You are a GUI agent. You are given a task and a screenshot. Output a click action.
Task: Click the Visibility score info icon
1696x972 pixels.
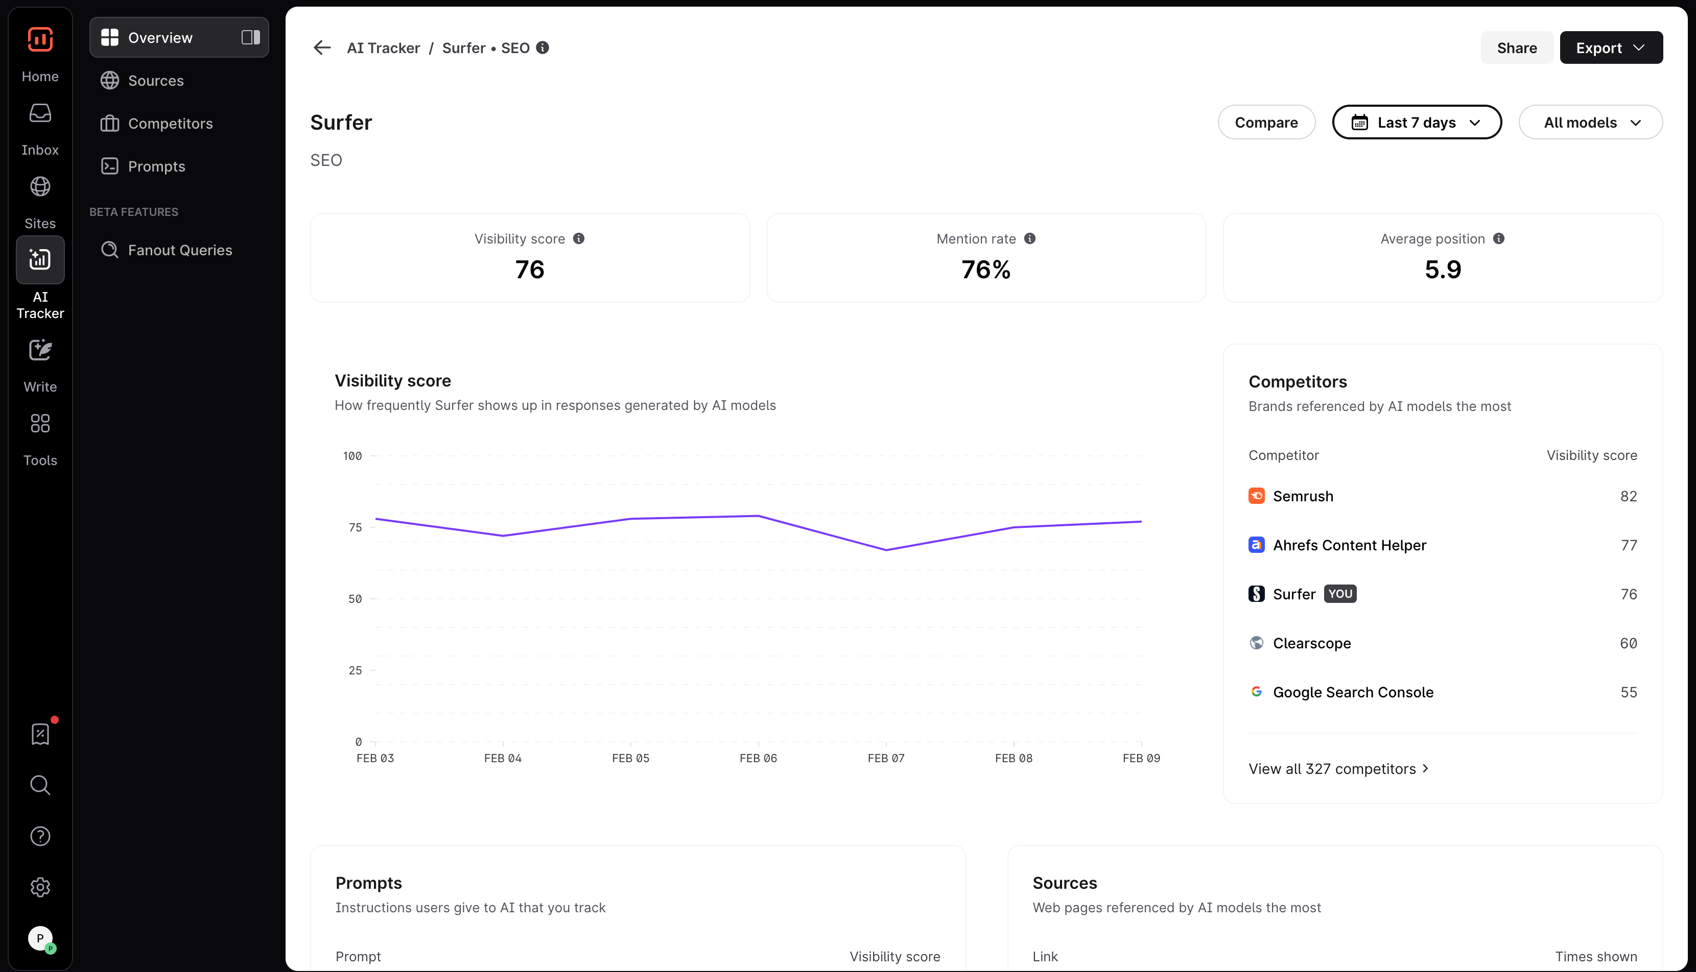pos(578,238)
